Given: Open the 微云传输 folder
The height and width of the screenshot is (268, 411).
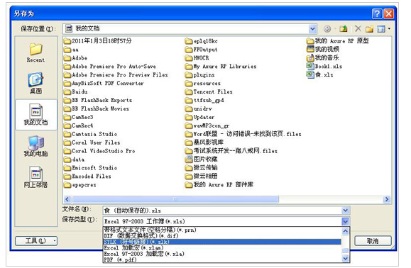Looking at the screenshot, I should 201,167.
